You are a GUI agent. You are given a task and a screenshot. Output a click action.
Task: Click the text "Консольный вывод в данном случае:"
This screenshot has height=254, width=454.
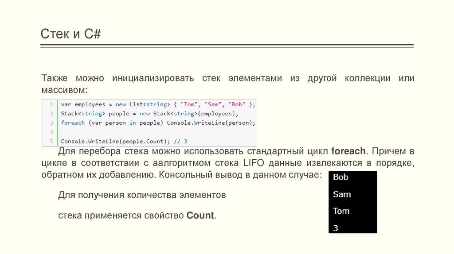[x=240, y=175]
